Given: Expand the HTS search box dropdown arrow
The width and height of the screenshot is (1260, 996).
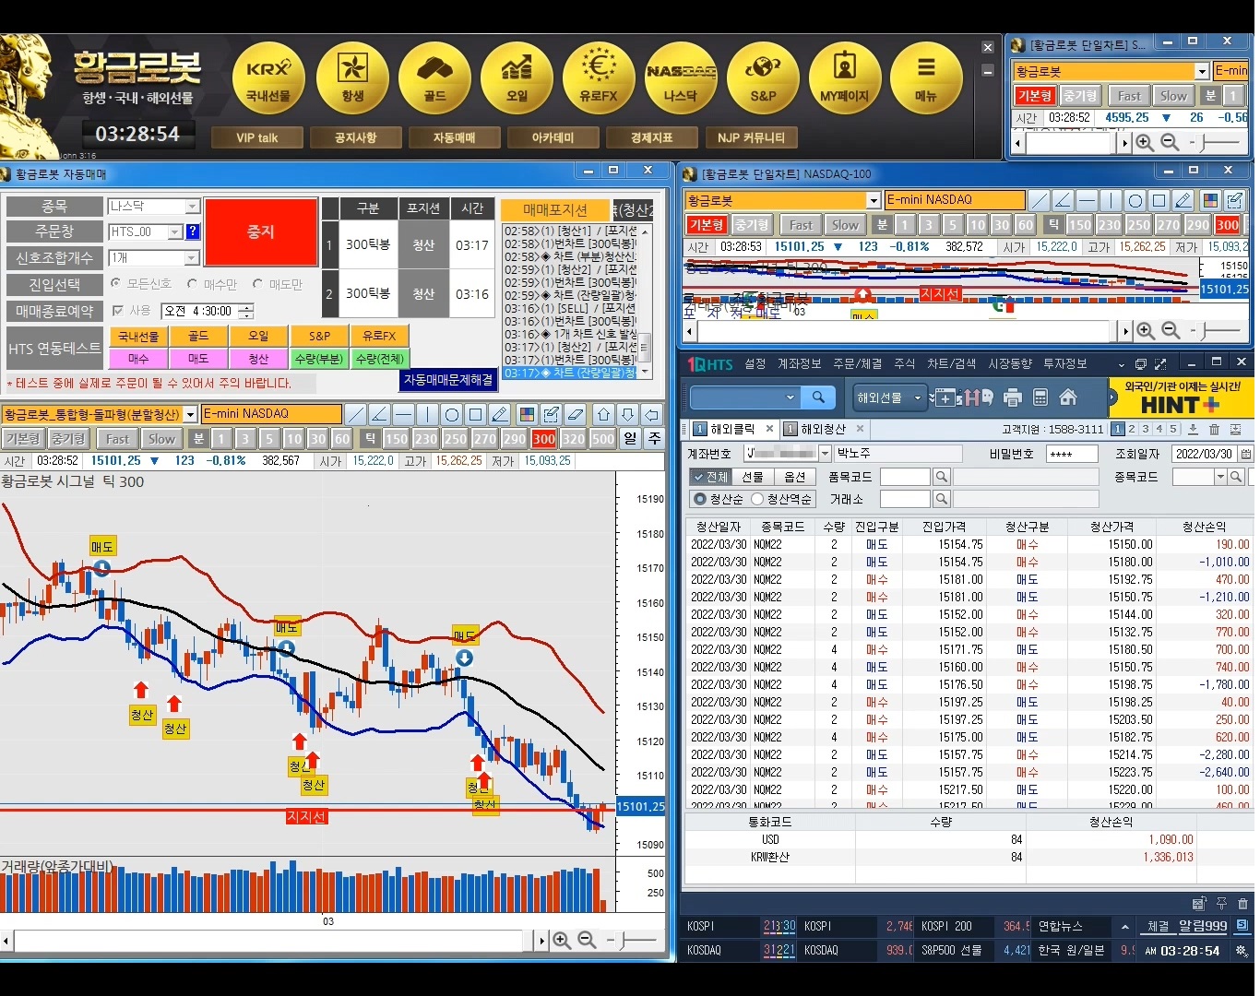Looking at the screenshot, I should [x=790, y=397].
